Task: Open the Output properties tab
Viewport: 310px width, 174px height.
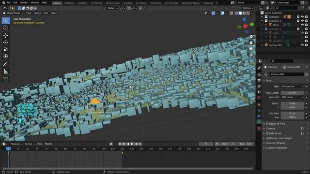Action: (259, 81)
